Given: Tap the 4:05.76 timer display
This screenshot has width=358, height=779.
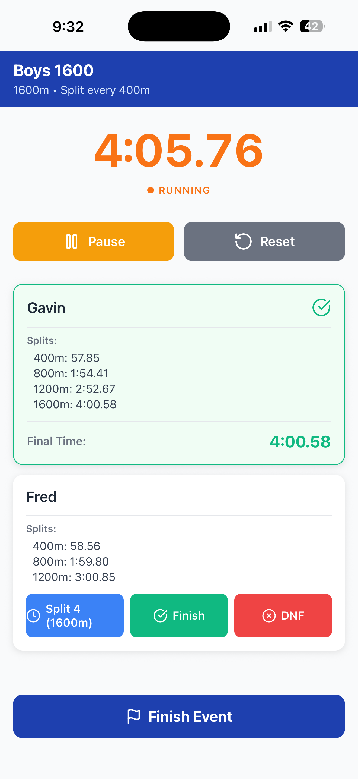Looking at the screenshot, I should coord(179,150).
